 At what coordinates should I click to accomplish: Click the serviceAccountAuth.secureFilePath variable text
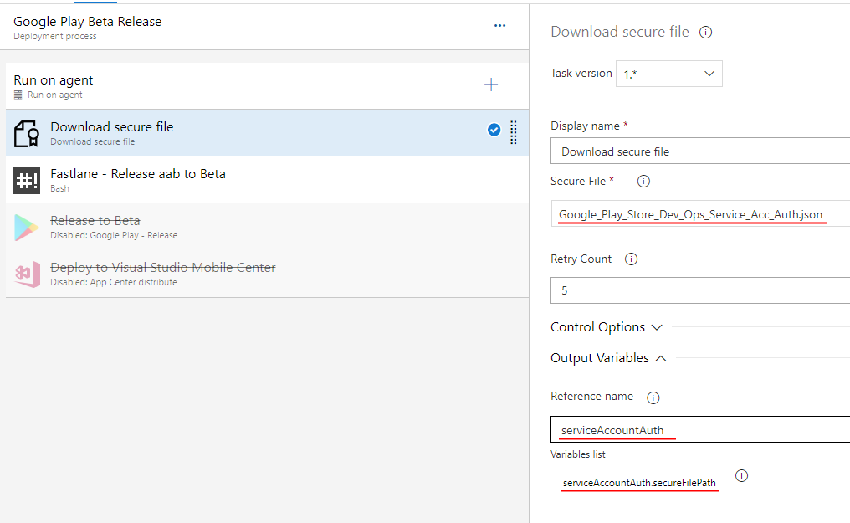(639, 482)
